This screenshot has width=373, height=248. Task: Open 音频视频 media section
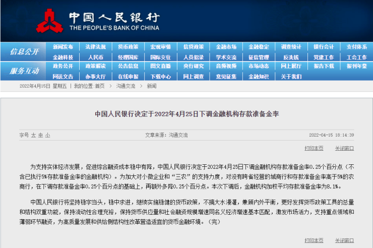(226, 66)
